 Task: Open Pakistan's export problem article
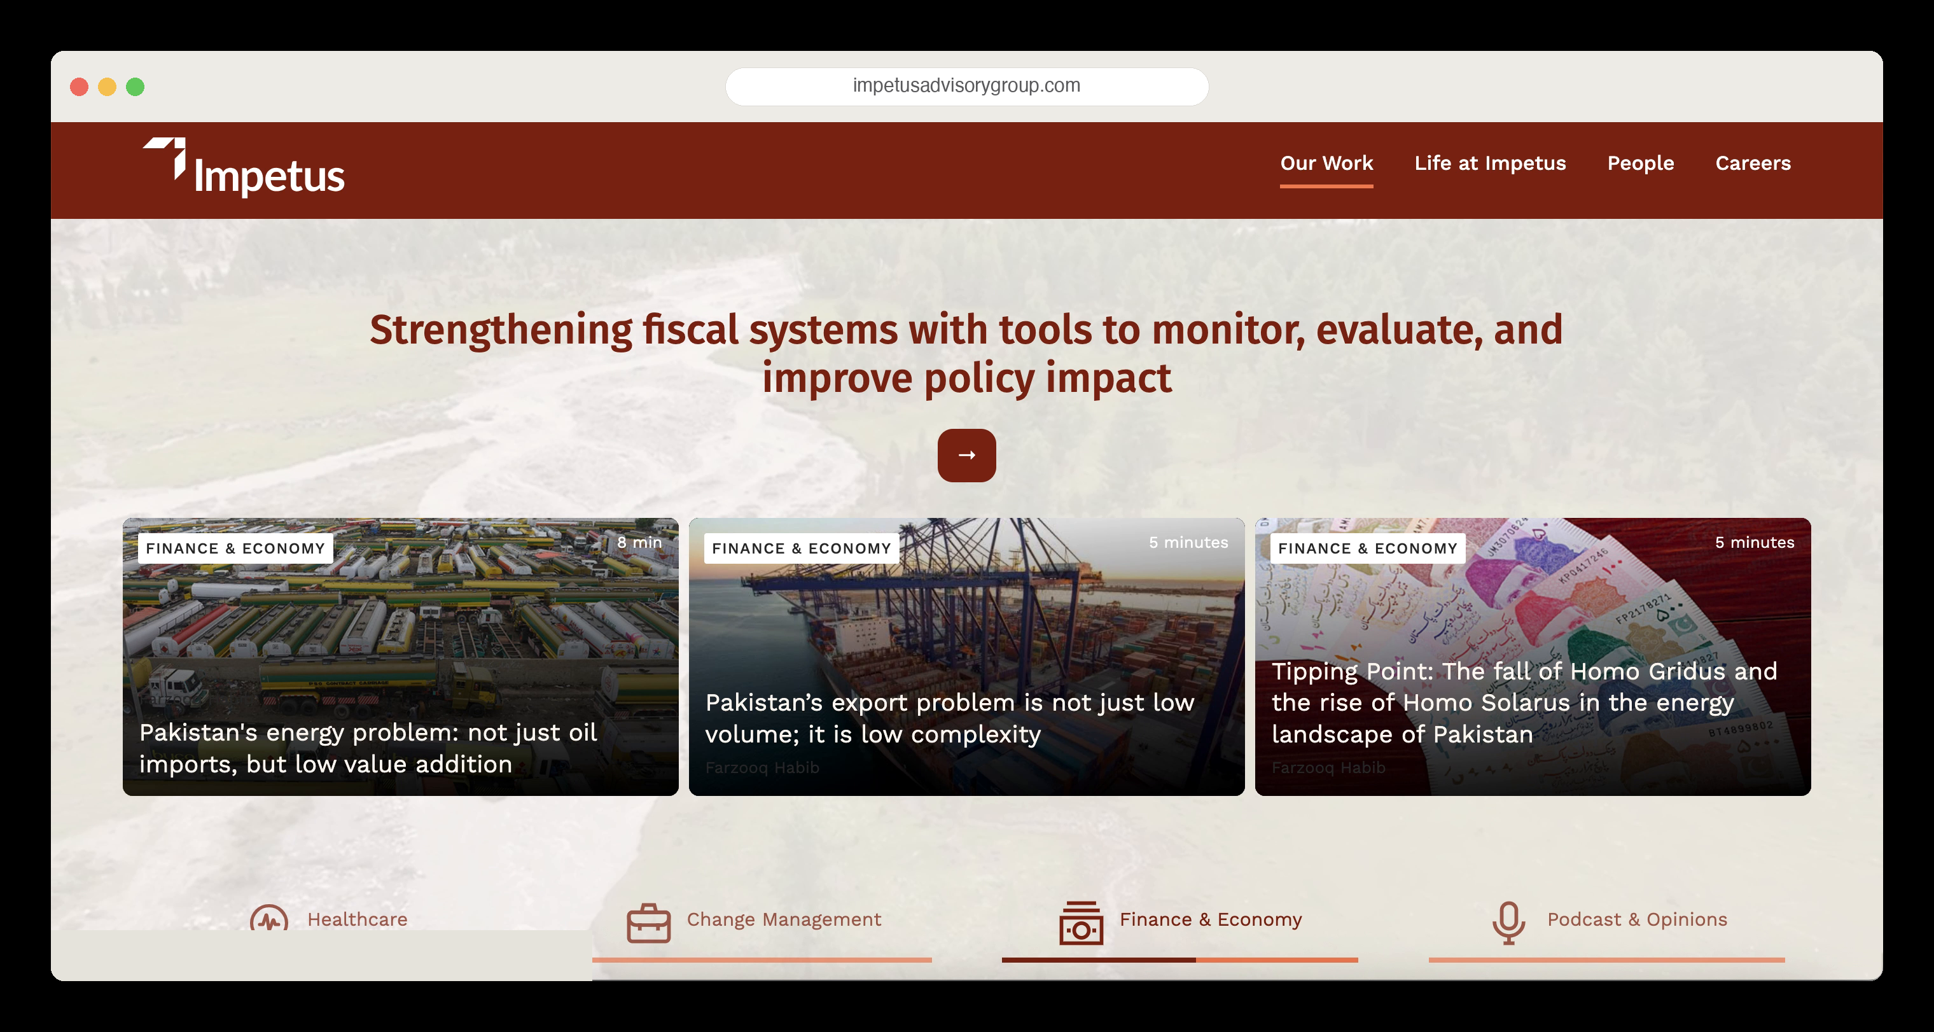[x=950, y=718]
